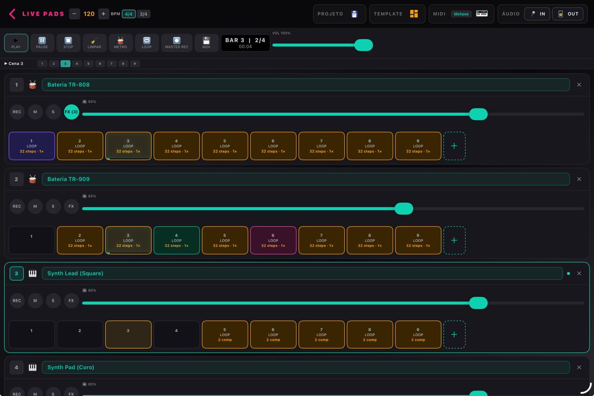Adjust Bateria TR-909 volume slider

click(333, 209)
